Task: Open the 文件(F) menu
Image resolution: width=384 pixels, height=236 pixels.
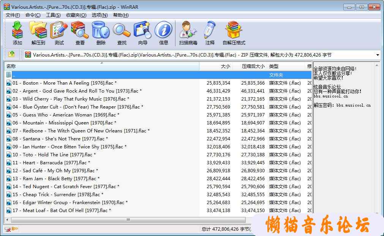Action: coord(13,15)
